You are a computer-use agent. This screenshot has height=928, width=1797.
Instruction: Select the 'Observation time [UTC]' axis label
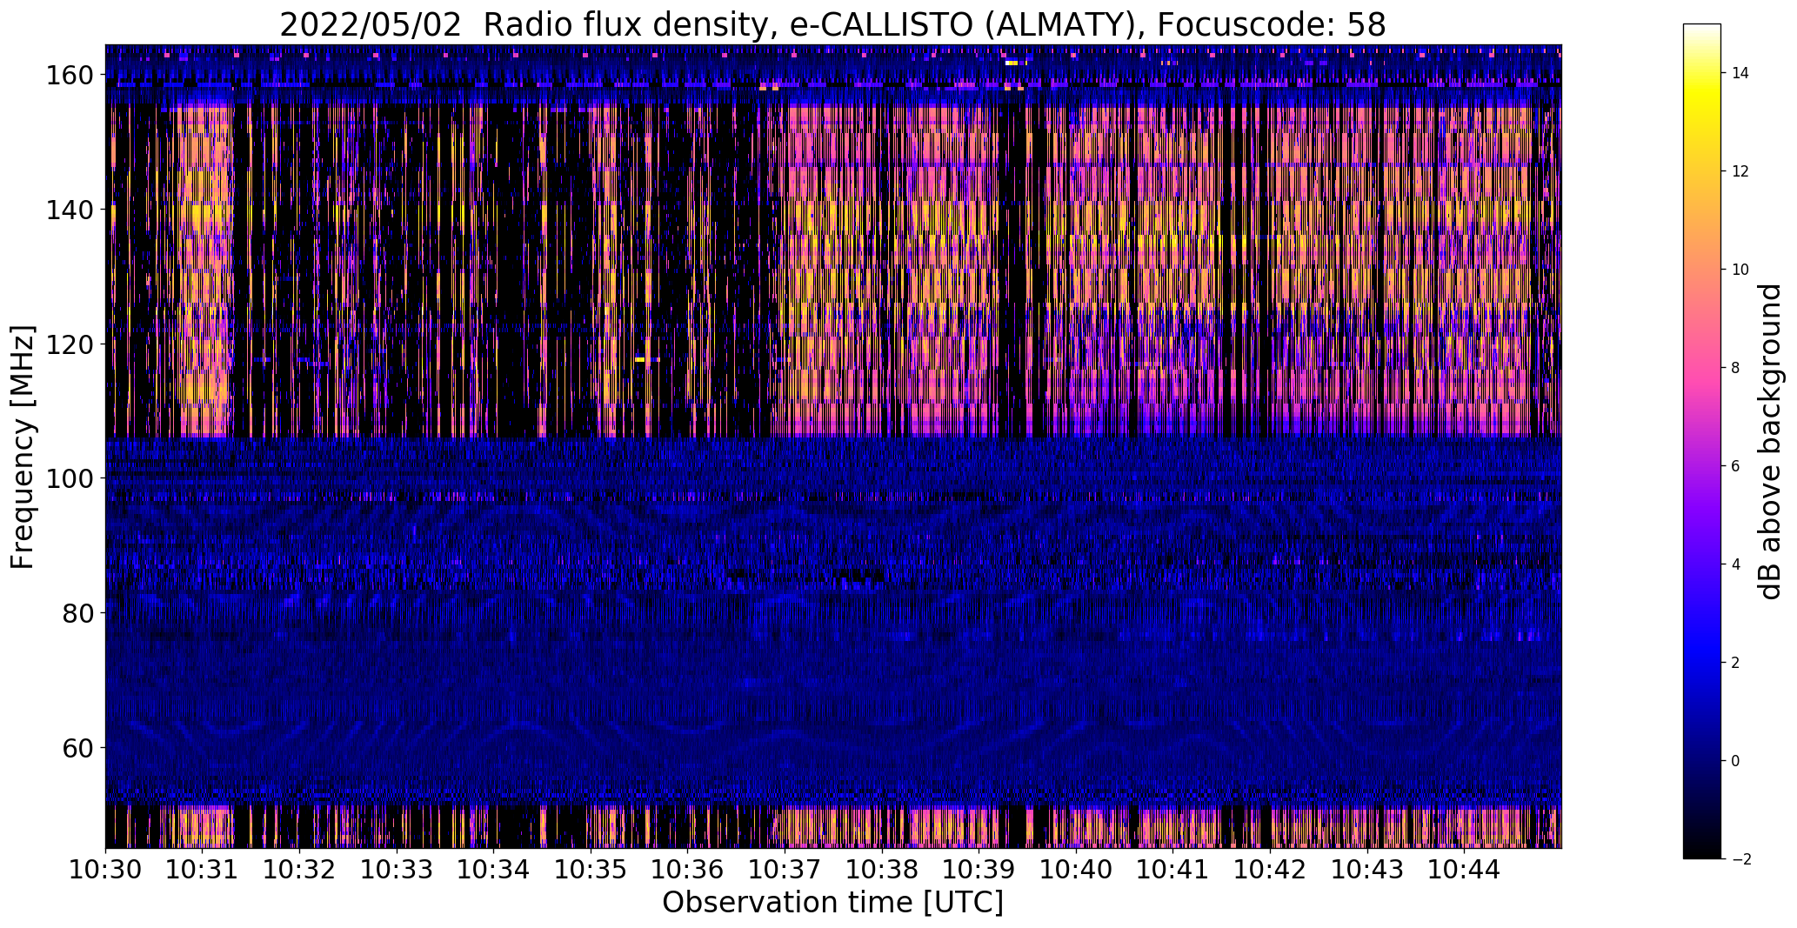[x=832, y=903]
